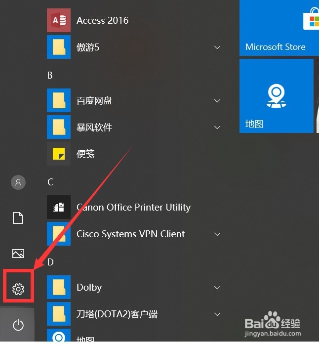Select the 刀塔(DOTA2)客户端 label

(x=117, y=314)
